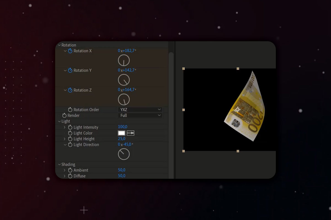This screenshot has width=331, height=220.
Task: Toggle the Rotation Z stopwatch keyframe icon
Action: click(x=70, y=90)
